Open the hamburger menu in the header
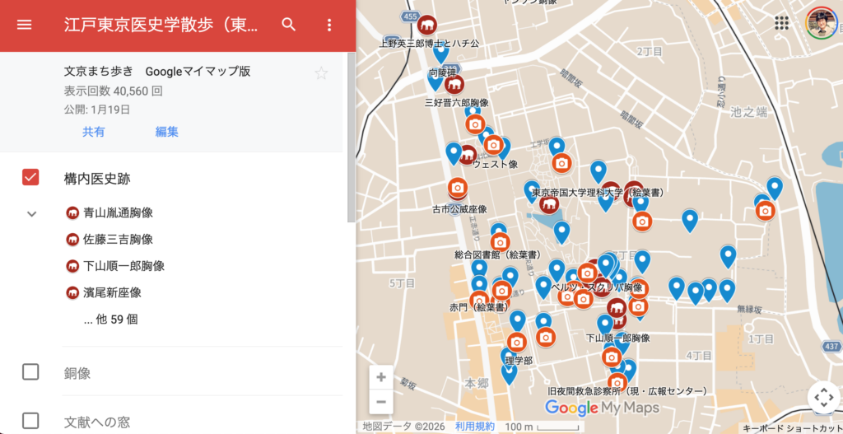Viewport: 843px width, 434px height. (x=25, y=25)
